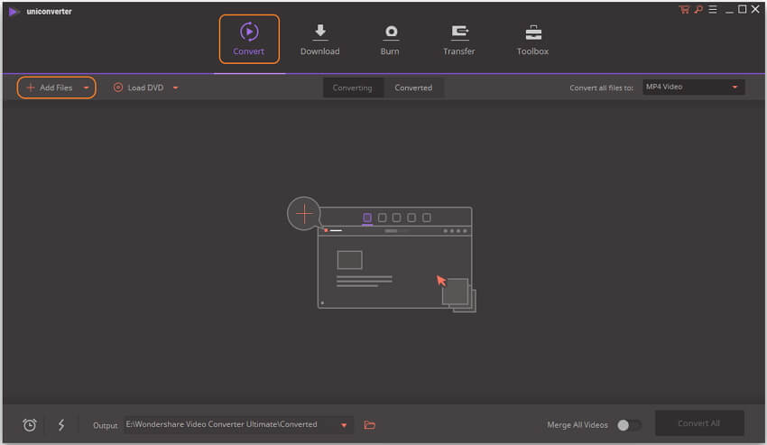
Task: Expand the output path dropdown arrow
Action: [x=344, y=425]
